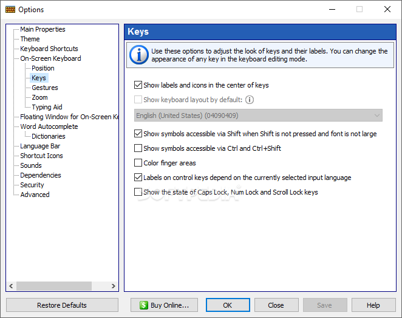
Task: Minimize the Options window
Action: pos(332,10)
